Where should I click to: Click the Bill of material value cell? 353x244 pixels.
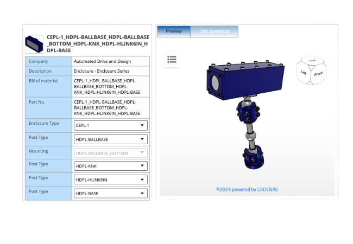pyautogui.click(x=107, y=86)
